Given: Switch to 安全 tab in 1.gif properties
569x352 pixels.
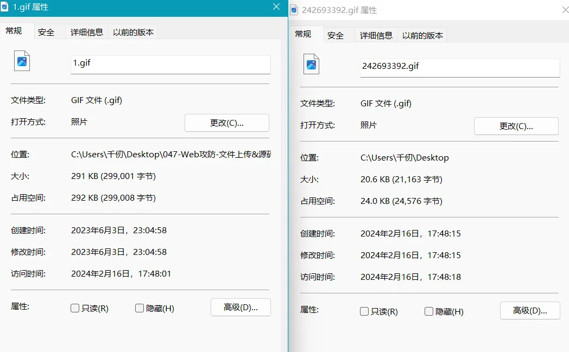Looking at the screenshot, I should click(46, 32).
